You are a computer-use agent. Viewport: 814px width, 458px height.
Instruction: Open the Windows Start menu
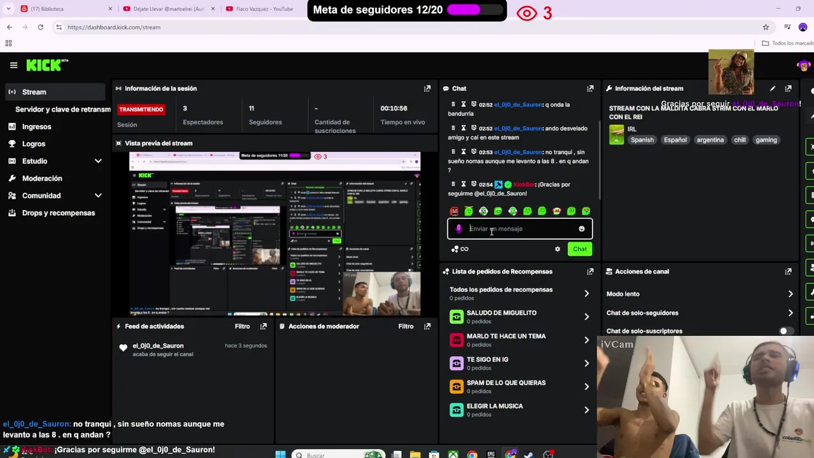(x=280, y=454)
